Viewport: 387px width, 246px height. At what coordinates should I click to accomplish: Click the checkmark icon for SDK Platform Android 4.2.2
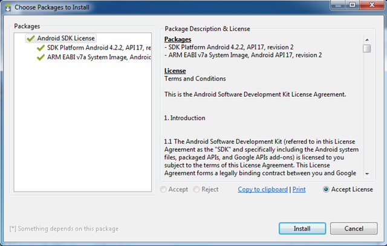[x=41, y=48]
